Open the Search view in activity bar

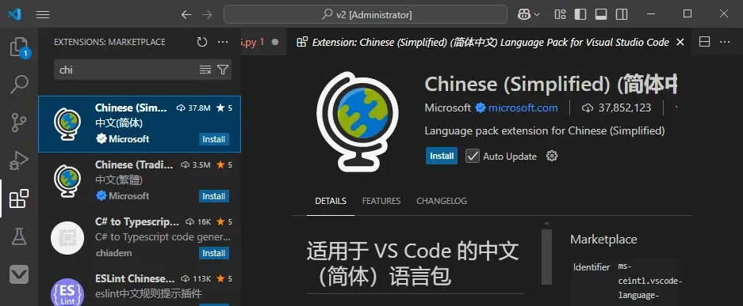[x=19, y=85]
